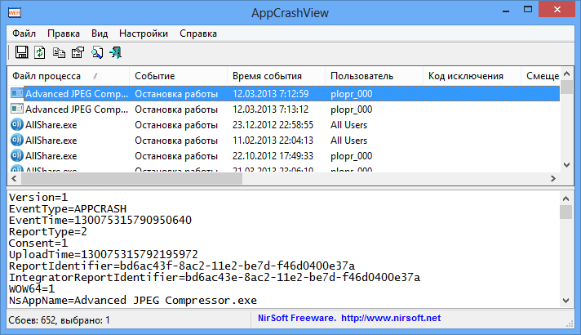The image size is (581, 335).
Task: Click right arrow of horizontal scrollbar
Action: 553,178
